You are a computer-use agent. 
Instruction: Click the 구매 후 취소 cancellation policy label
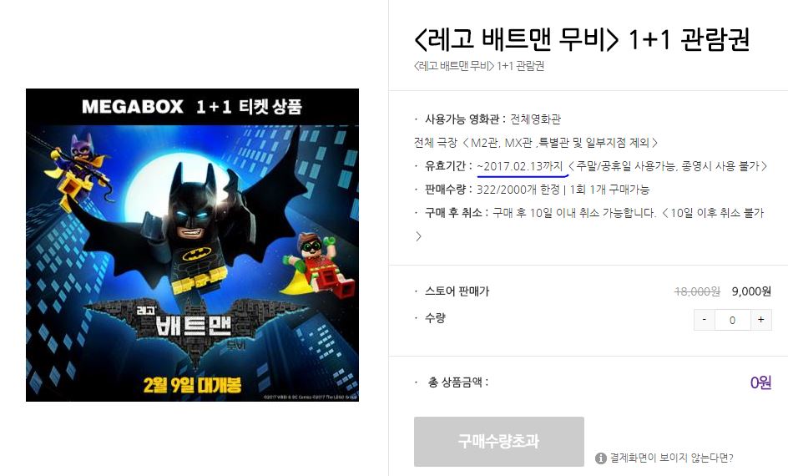454,213
